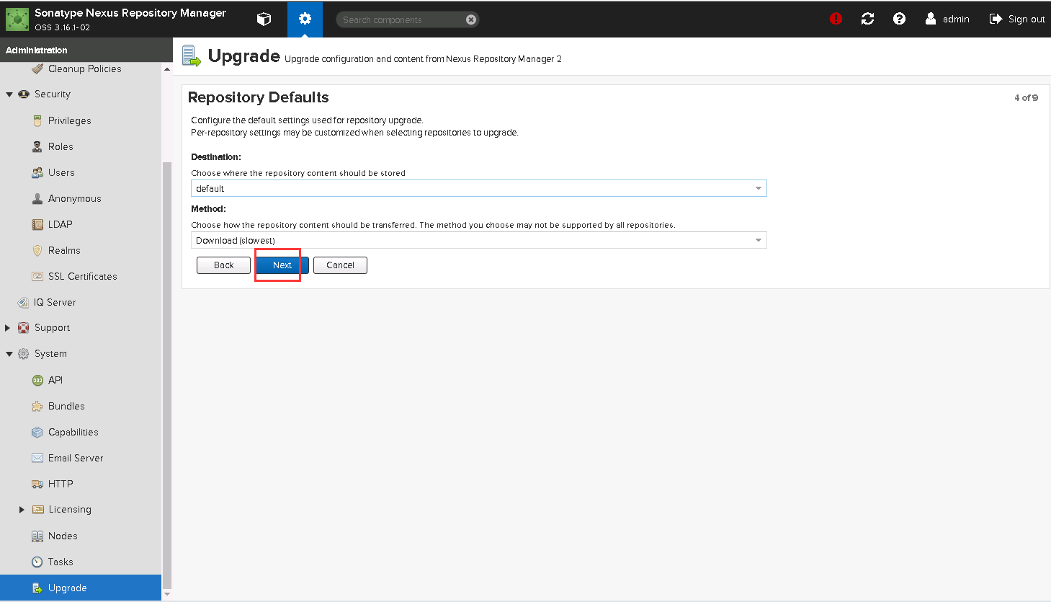The image size is (1051, 602).
Task: Expand the Licensing tree node
Action: tap(22, 510)
